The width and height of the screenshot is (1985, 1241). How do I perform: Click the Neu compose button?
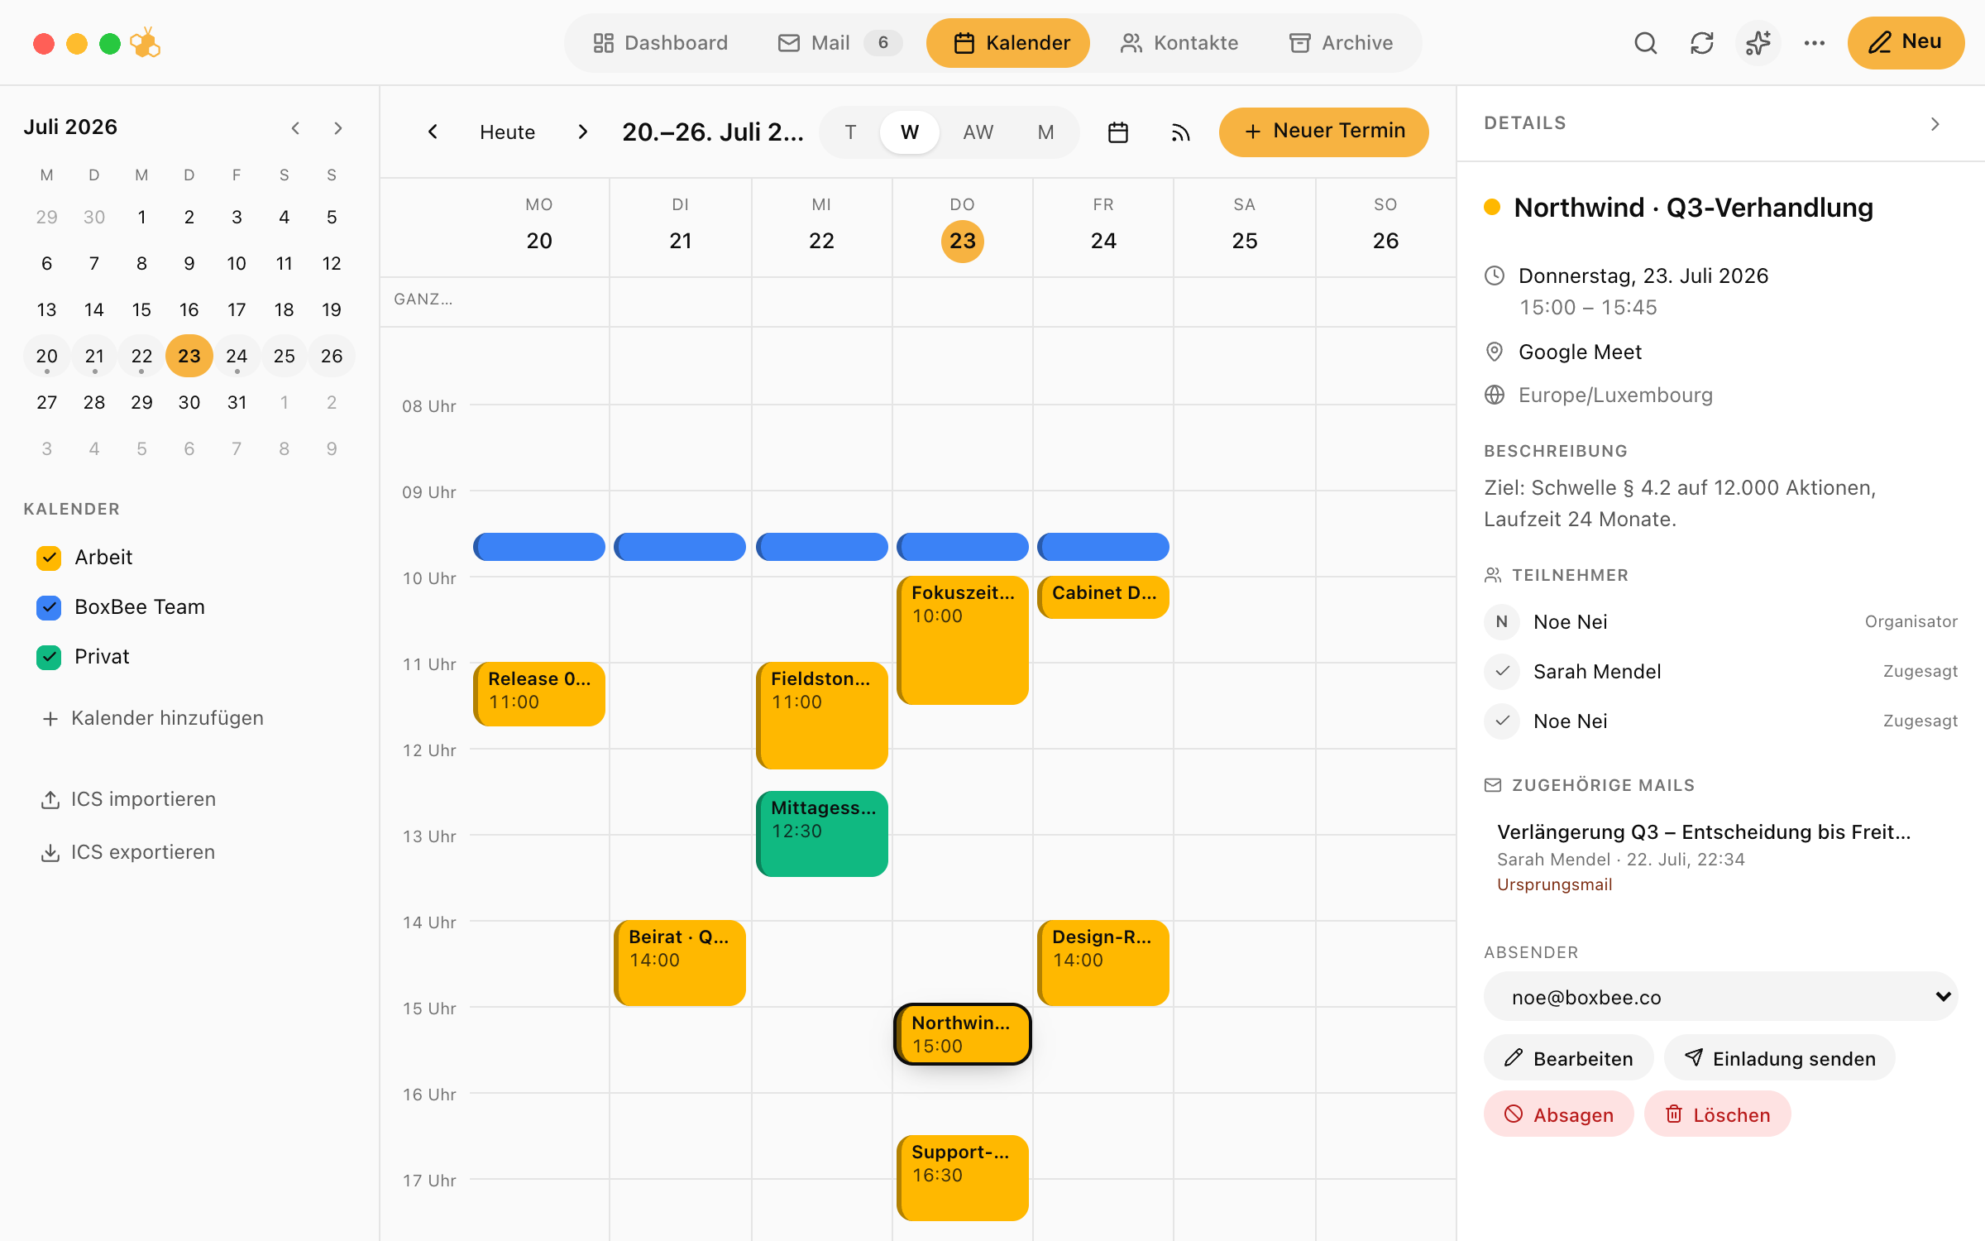[x=1906, y=42]
